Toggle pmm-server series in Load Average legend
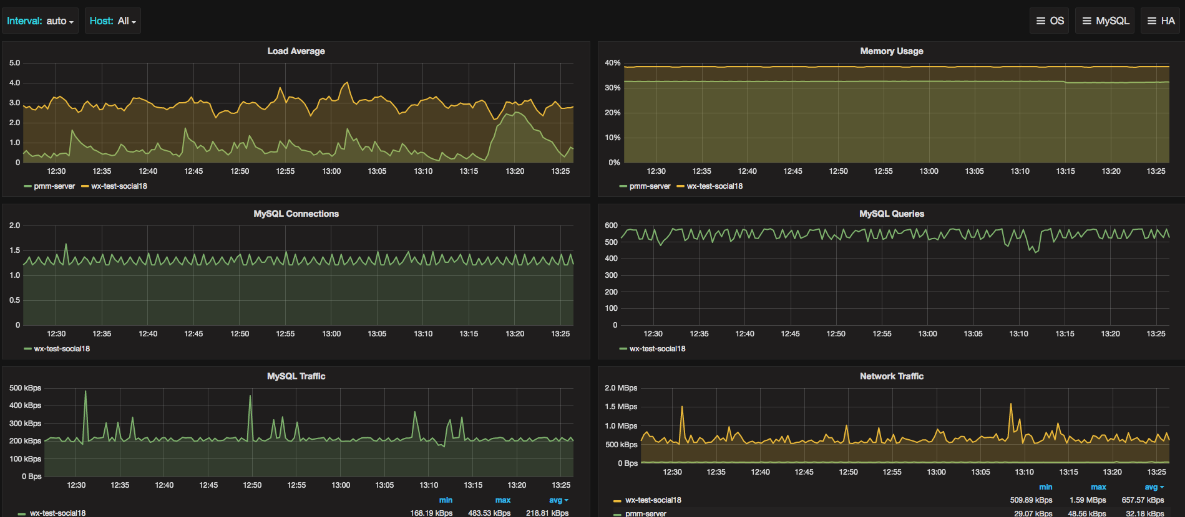Image resolution: width=1185 pixels, height=517 pixels. click(x=54, y=186)
